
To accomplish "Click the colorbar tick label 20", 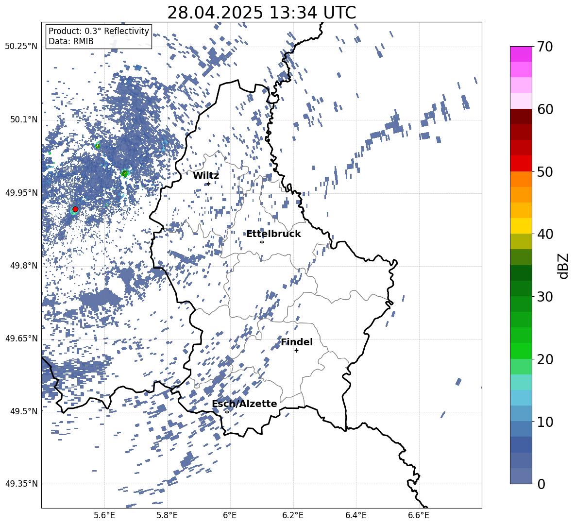I will (x=545, y=359).
